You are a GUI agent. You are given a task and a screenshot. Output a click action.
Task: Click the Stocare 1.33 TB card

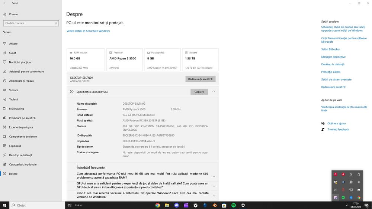pos(200,60)
